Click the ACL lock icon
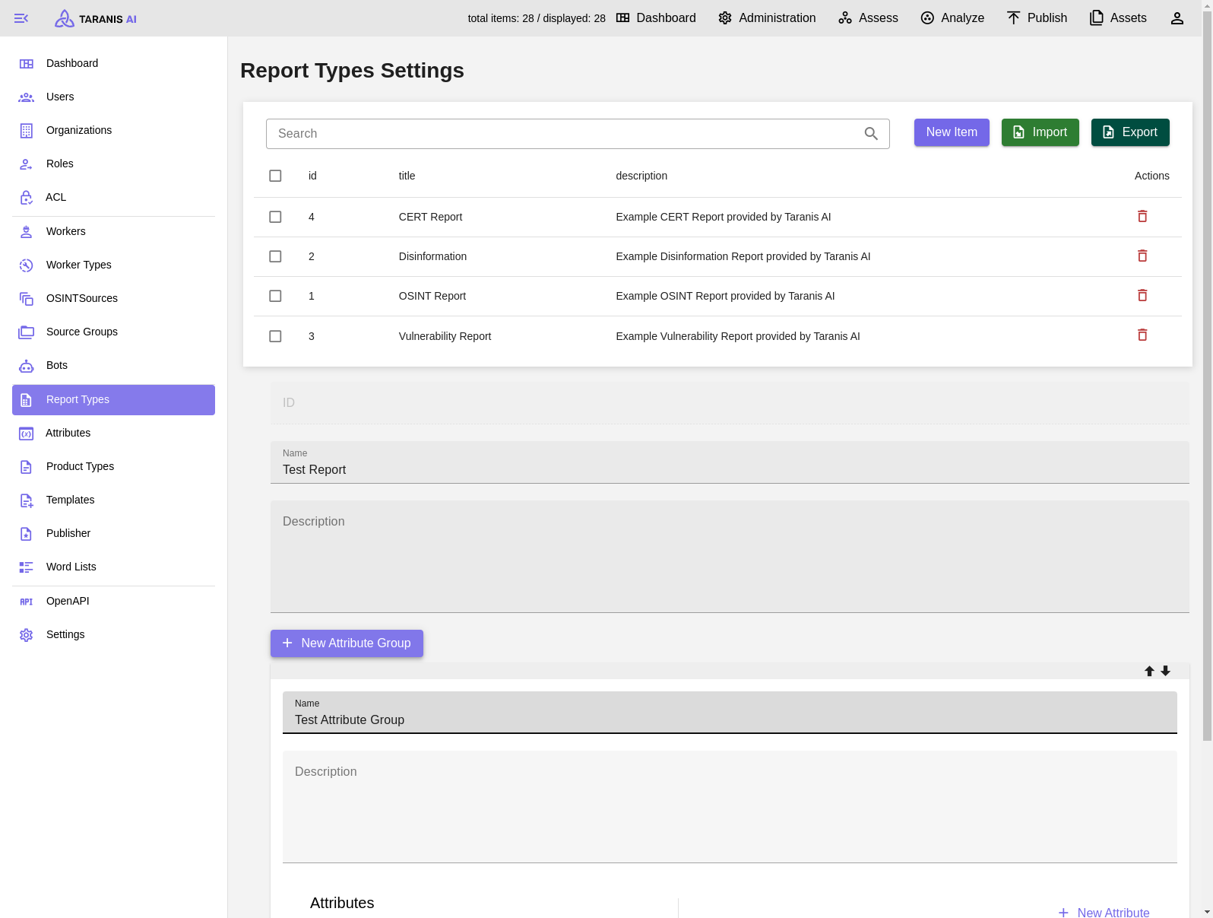This screenshot has height=918, width=1213. [27, 198]
